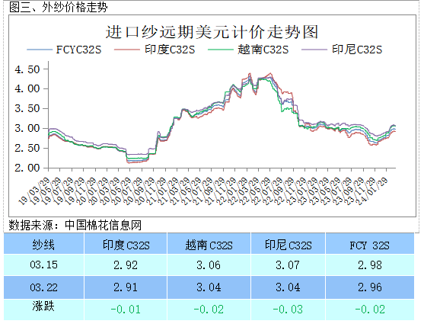
Task: Click the 2.91 value in 03.22 row
Action: tap(126, 287)
